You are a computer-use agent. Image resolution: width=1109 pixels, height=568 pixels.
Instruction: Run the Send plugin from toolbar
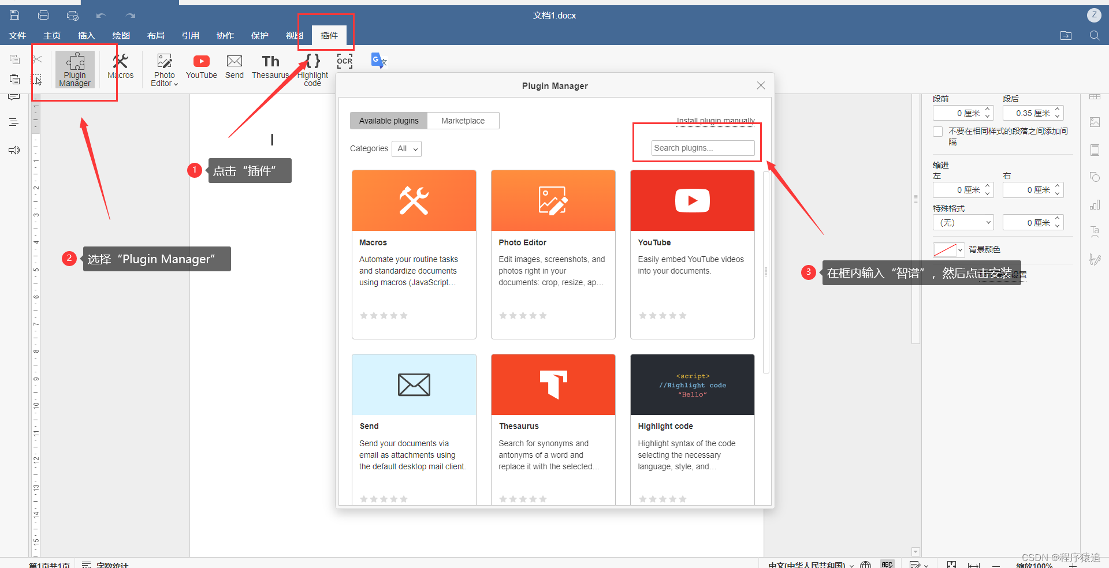point(235,66)
